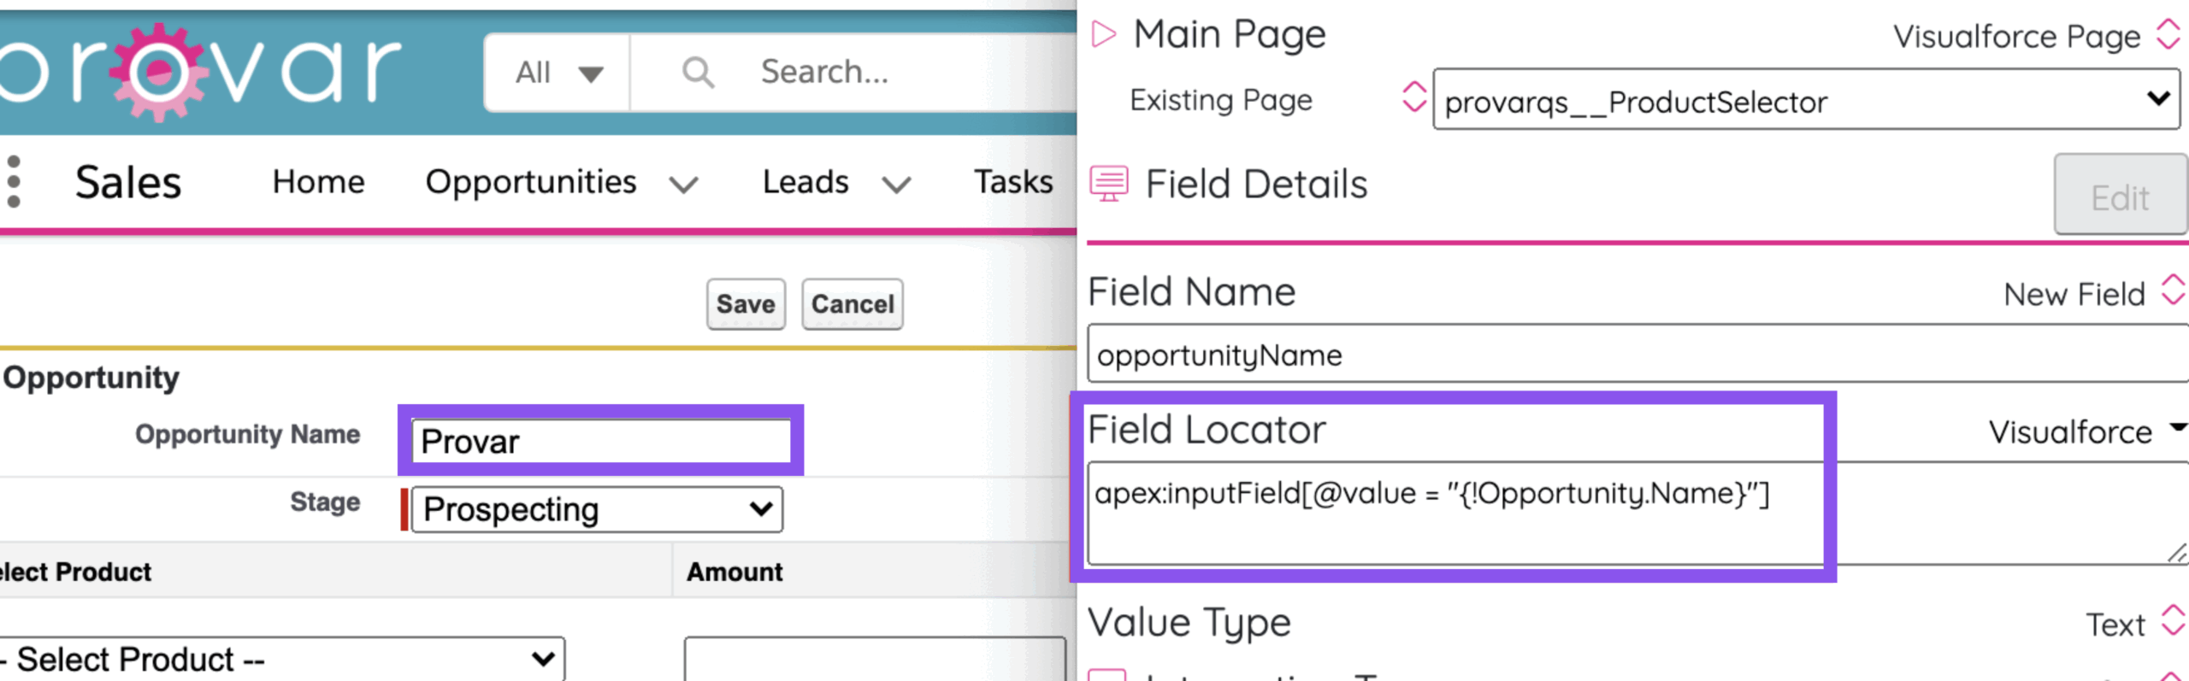The height and width of the screenshot is (681, 2189).
Task: Click the Value Type label
Action: (x=1189, y=623)
